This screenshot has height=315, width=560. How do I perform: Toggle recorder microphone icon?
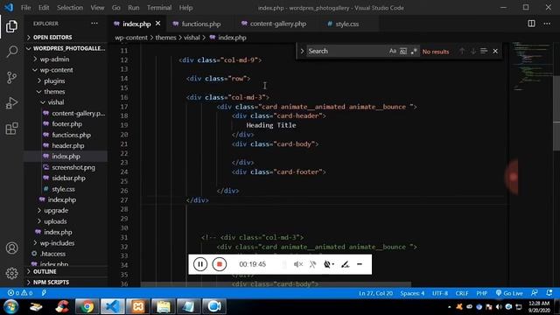(x=313, y=264)
